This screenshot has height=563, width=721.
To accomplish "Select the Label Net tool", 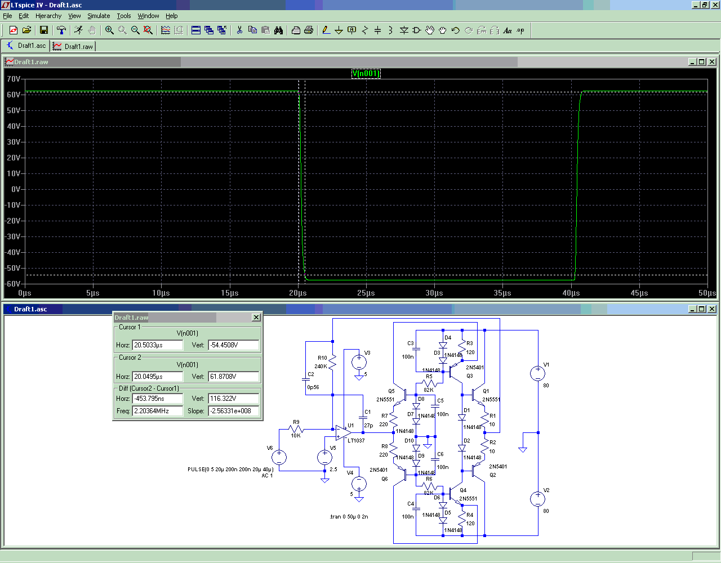I will tap(351, 30).
